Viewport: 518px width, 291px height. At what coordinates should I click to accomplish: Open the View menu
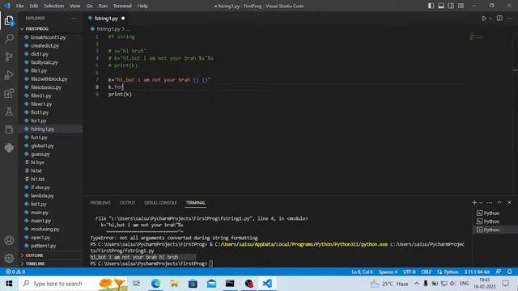pyautogui.click(x=75, y=6)
